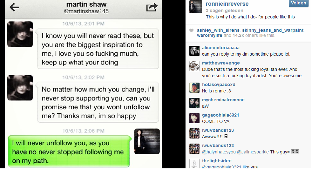The image size is (312, 169).
Task: Click mychemicalromnce's avatar
Action: [x=194, y=103]
